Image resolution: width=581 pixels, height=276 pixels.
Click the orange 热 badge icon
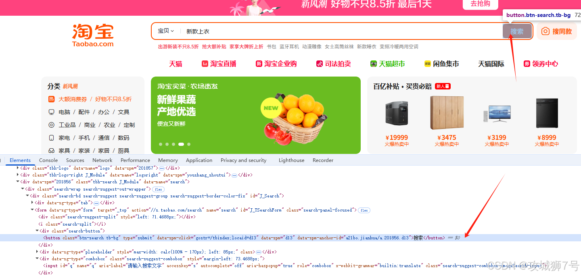click(51, 99)
